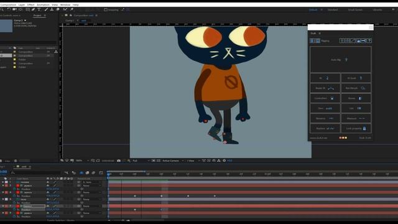
Task: Open the Window menu
Action: pyautogui.click(x=65, y=4)
